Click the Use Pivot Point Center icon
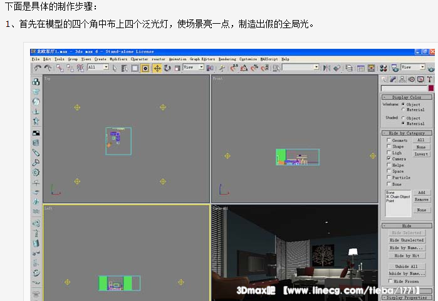The height and width of the screenshot is (301, 438). click(210, 68)
